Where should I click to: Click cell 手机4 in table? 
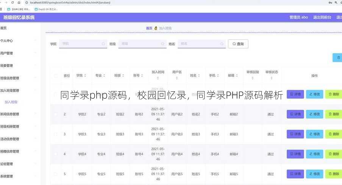(x=215, y=154)
